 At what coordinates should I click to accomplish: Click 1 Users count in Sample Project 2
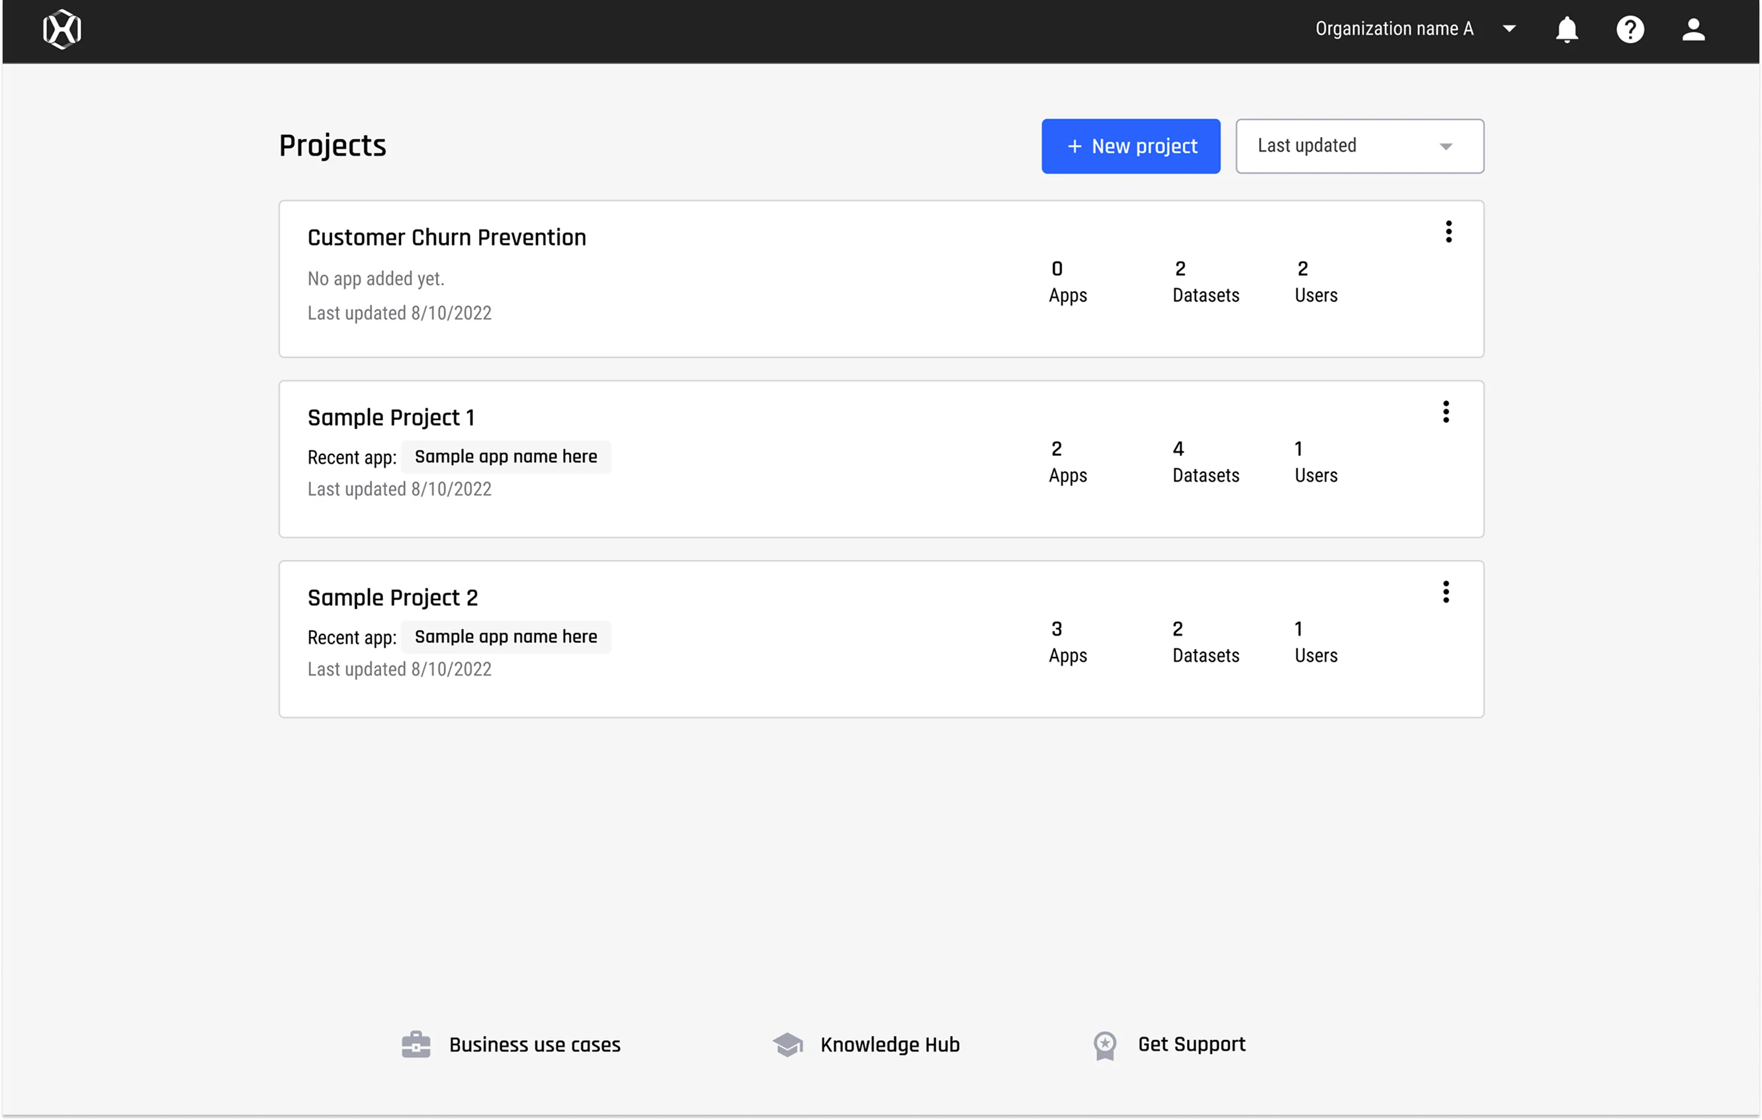(1315, 642)
